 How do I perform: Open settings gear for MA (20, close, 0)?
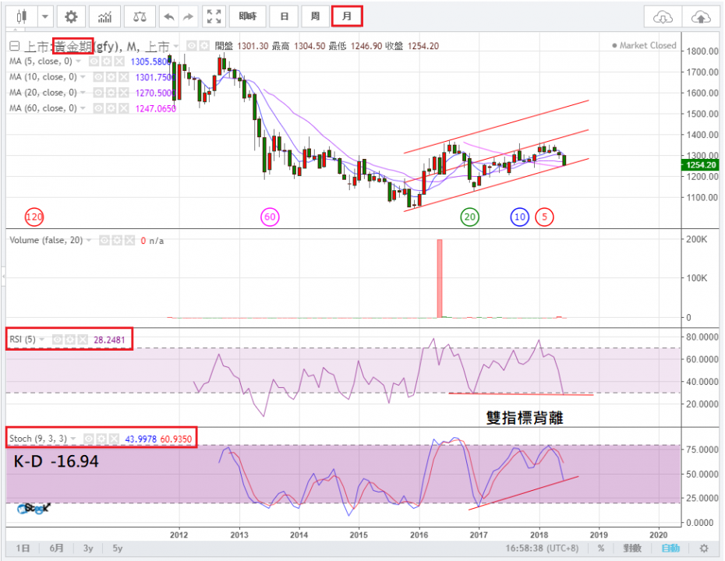point(111,93)
